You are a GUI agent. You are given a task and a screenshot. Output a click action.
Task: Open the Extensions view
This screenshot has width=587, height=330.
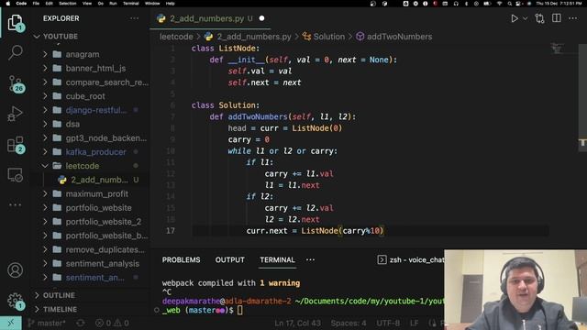tap(16, 145)
